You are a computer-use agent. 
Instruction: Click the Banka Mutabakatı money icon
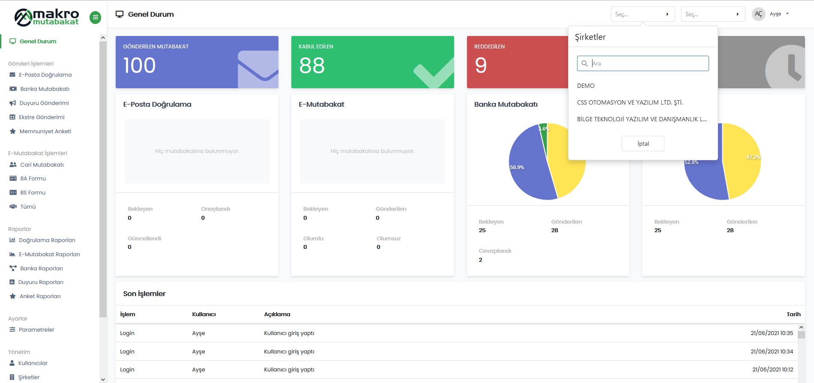pyautogui.click(x=13, y=89)
